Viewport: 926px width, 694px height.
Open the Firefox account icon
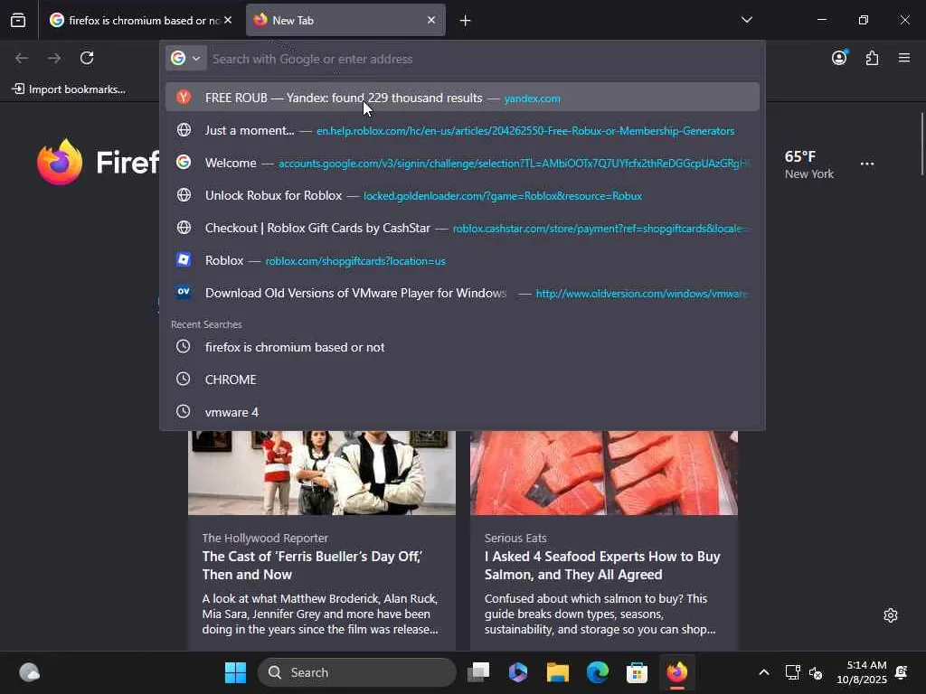click(x=839, y=58)
